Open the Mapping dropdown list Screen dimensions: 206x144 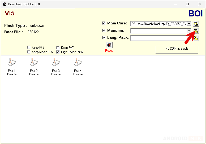pyautogui.click(x=189, y=31)
